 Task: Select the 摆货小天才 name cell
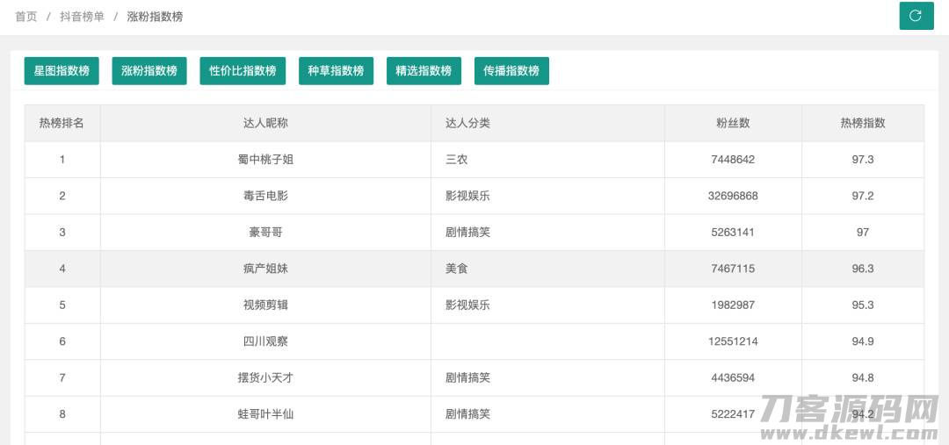point(265,378)
